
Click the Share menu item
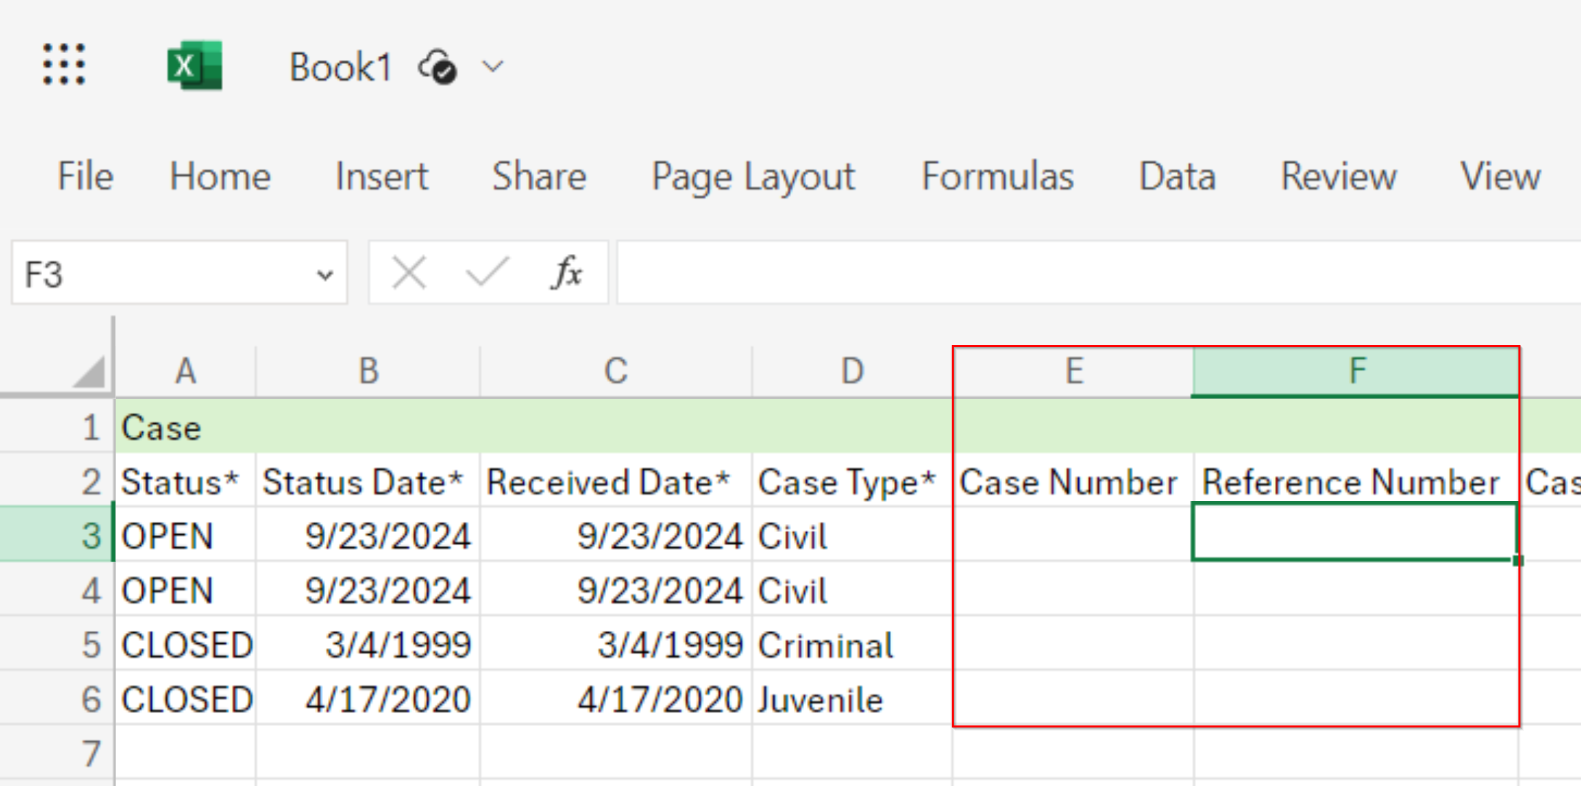pos(539,176)
